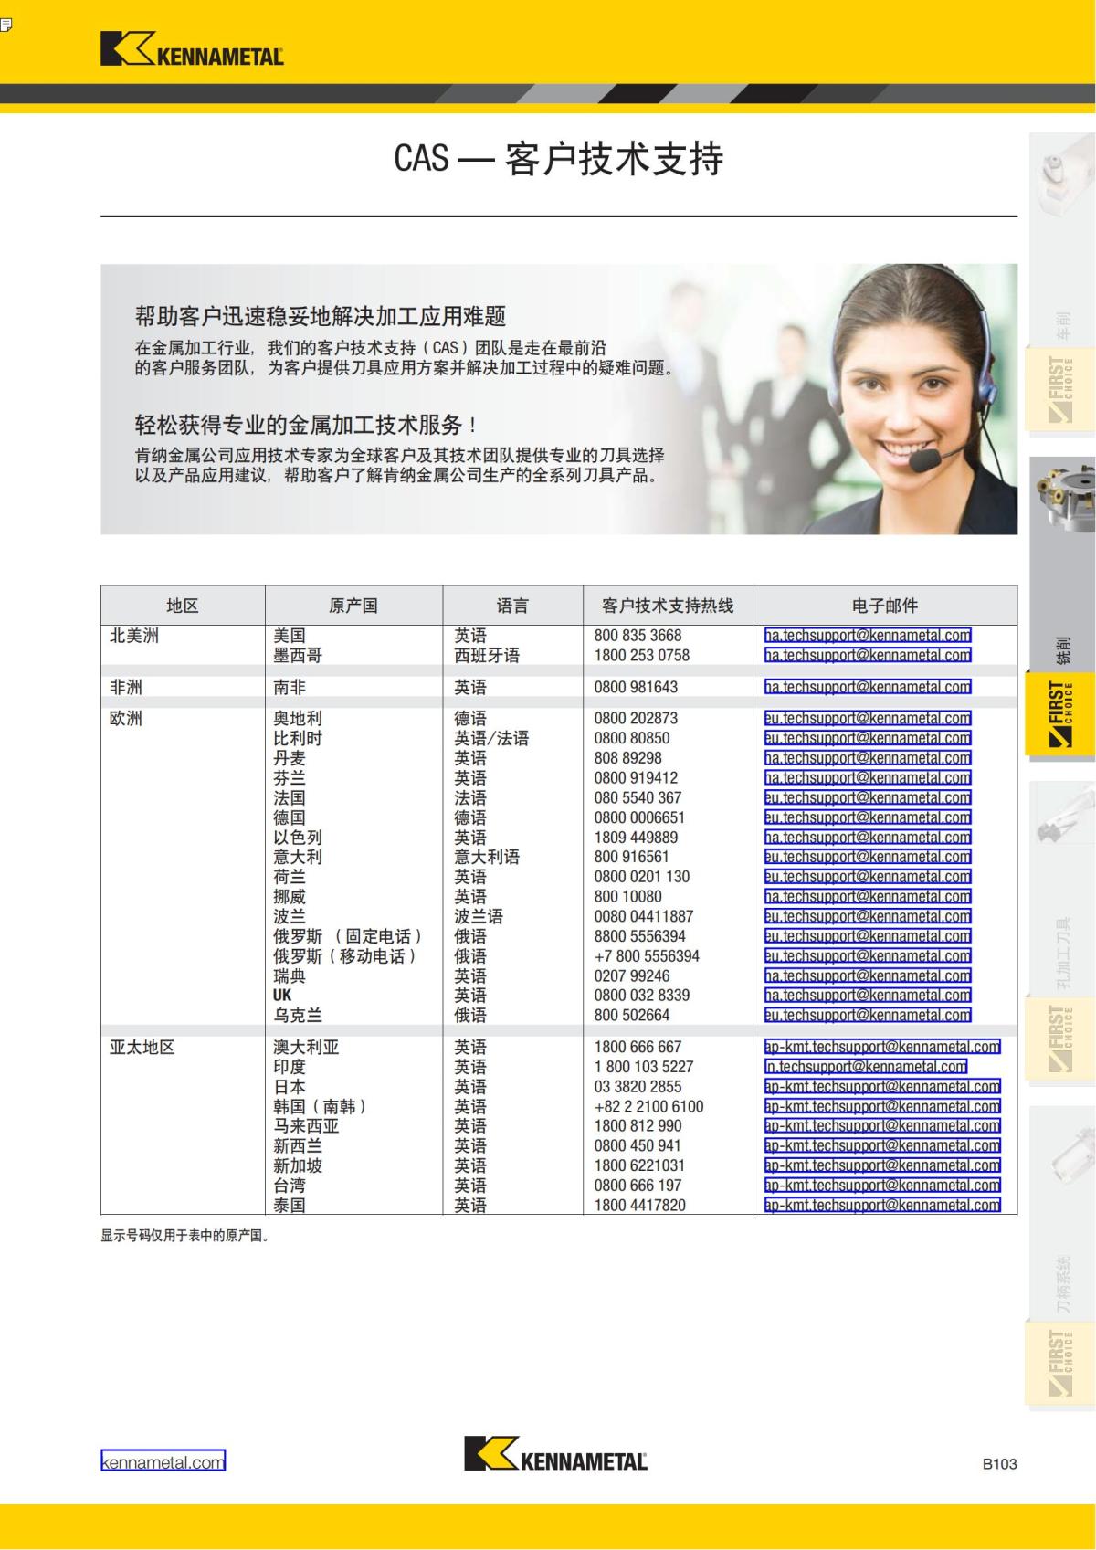Click the page title CAS — 客户技术支持
Image resolution: width=1096 pixels, height=1550 pixels.
(x=559, y=158)
